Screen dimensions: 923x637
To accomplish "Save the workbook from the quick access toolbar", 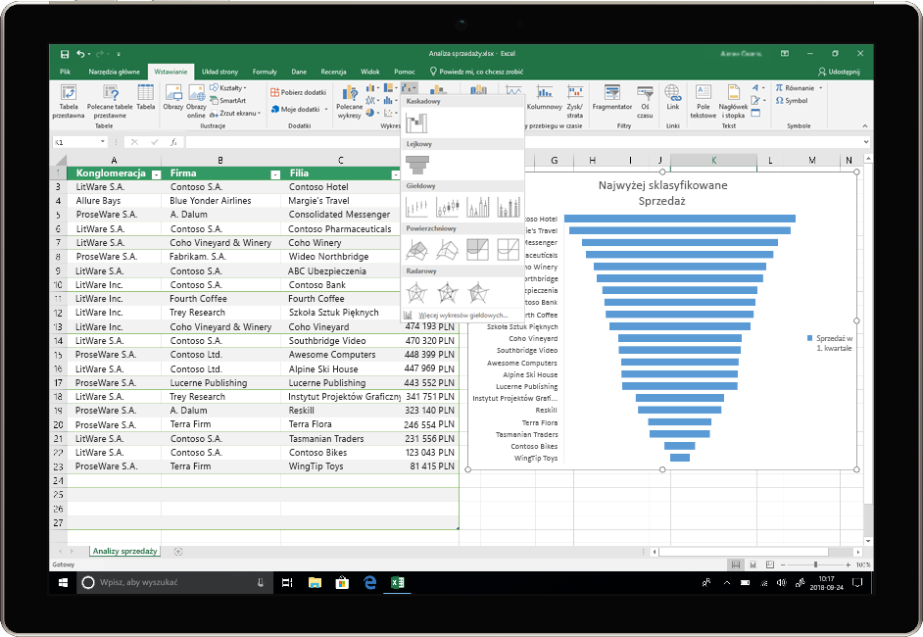I will [65, 54].
